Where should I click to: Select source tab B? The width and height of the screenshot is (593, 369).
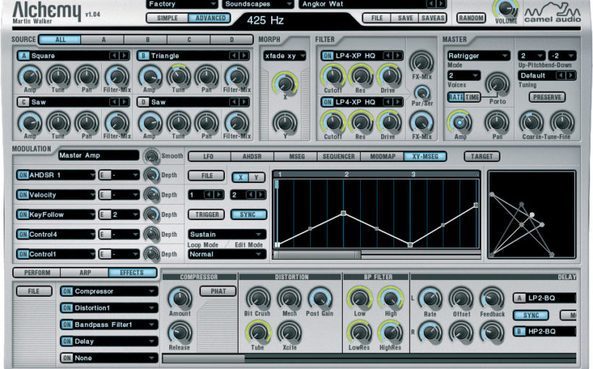pyautogui.click(x=147, y=39)
